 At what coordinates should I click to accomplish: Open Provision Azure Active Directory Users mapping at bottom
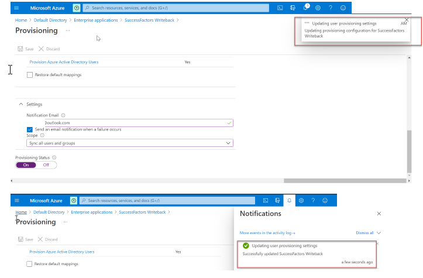point(62,252)
